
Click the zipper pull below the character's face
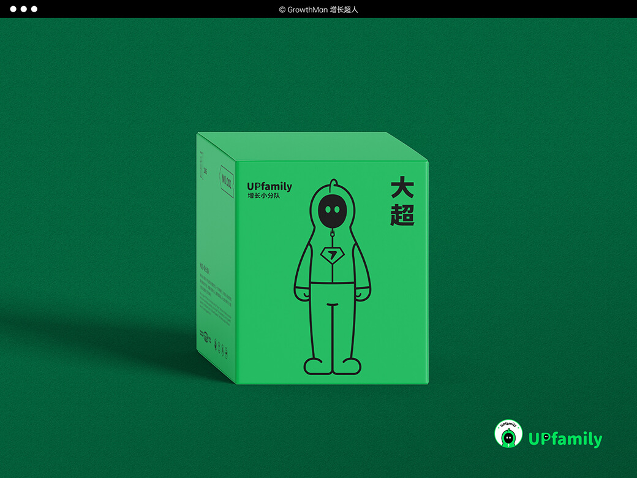click(333, 232)
